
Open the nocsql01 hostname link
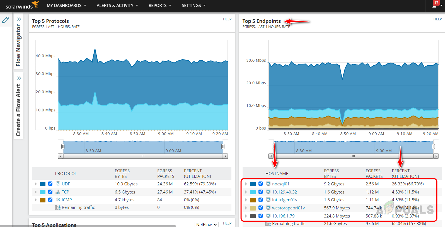coord(281,184)
